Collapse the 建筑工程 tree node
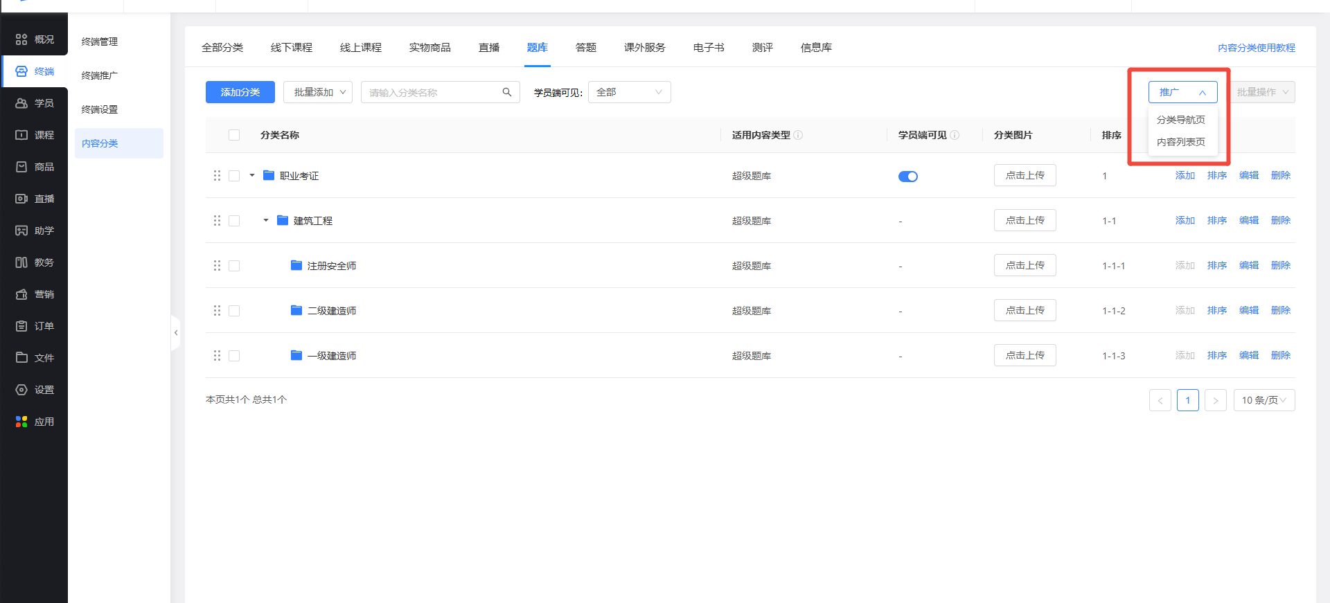Screen dimensions: 1330x603 click(x=266, y=220)
